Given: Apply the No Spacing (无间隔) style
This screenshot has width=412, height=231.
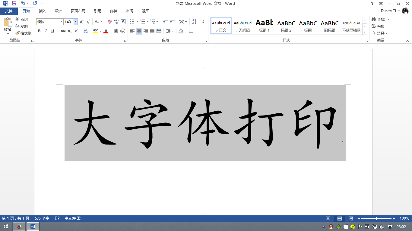Looking at the screenshot, I should (242, 26).
